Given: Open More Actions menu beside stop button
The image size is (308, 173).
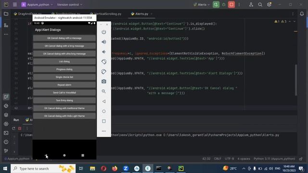Looking at the screenshot, I should coord(239,4).
